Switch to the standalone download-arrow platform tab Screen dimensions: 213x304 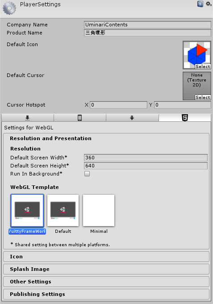28,118
